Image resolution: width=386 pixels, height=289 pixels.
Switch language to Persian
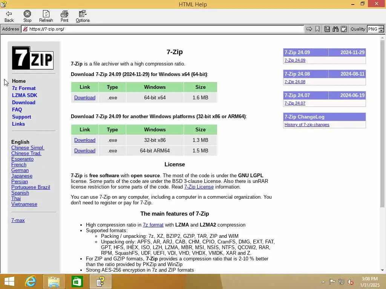(x=20, y=182)
